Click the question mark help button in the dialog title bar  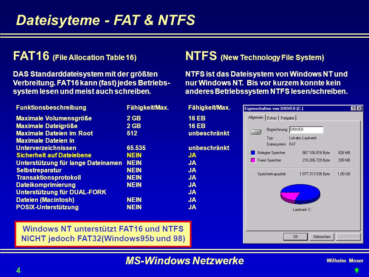353,108
